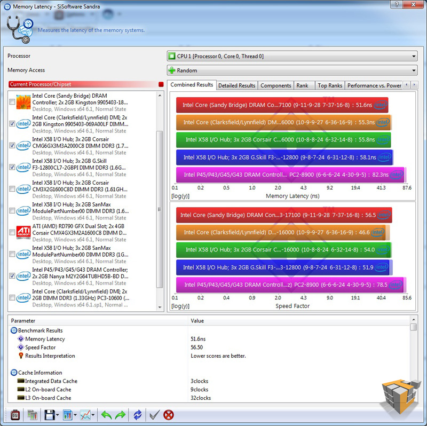The image size is (427, 426).
Task: Click the ATI Radeon logo in the list
Action: 23,232
